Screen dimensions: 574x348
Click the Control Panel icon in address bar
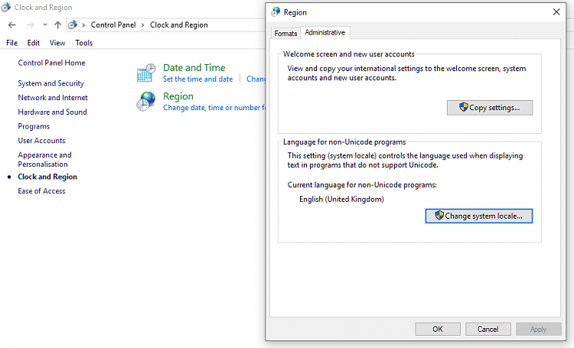[73, 25]
